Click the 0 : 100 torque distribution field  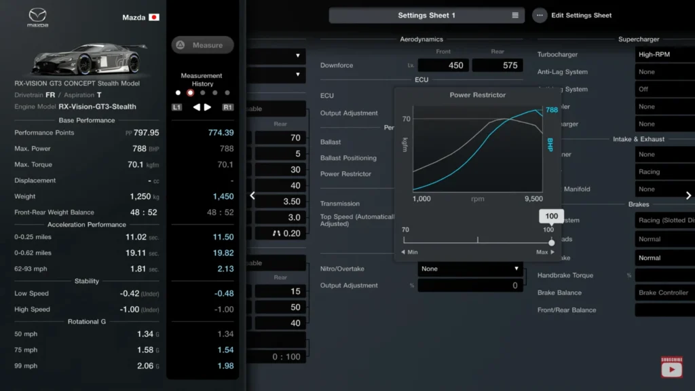[277, 356]
